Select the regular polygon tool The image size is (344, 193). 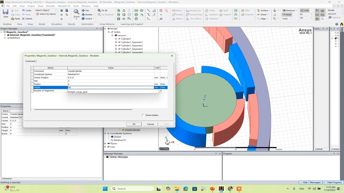136,19
